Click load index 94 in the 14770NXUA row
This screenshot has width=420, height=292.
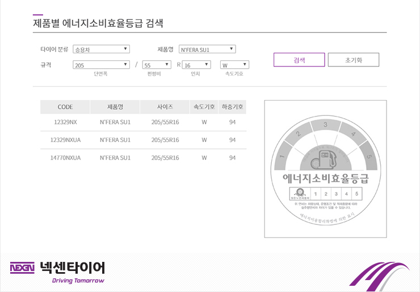(232, 158)
